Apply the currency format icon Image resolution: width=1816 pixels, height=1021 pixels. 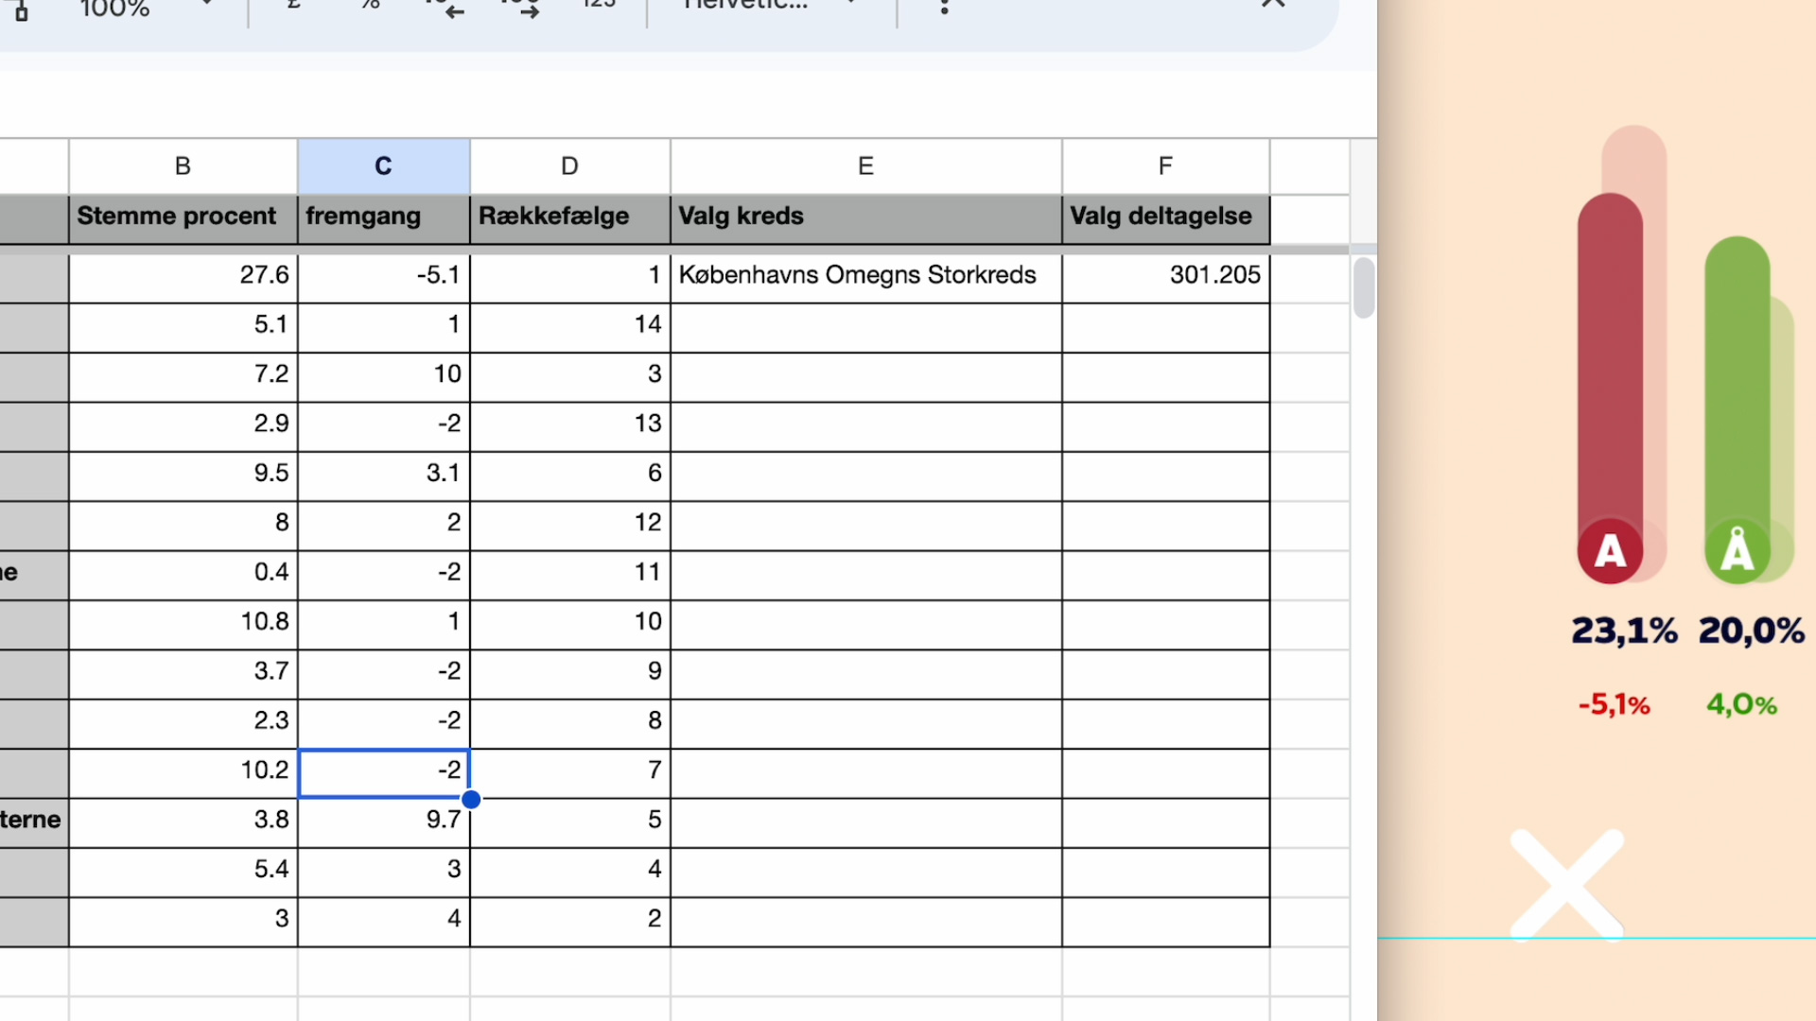(294, 5)
